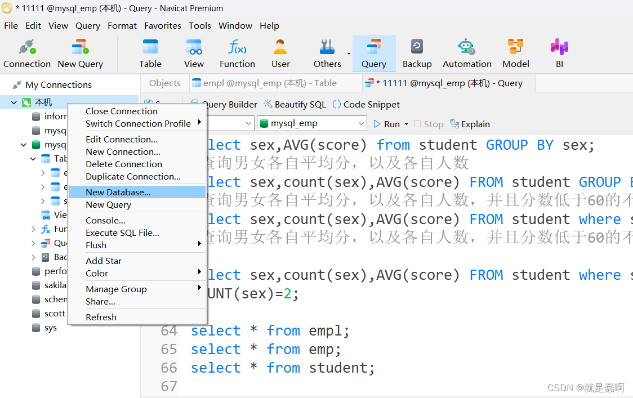The image size is (633, 398).
Task: Click the Stop button
Action: point(429,124)
